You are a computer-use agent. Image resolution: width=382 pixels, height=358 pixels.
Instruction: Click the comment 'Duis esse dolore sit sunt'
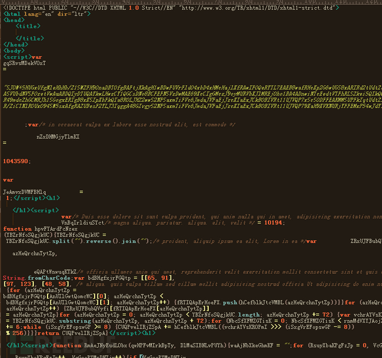click(x=228, y=217)
